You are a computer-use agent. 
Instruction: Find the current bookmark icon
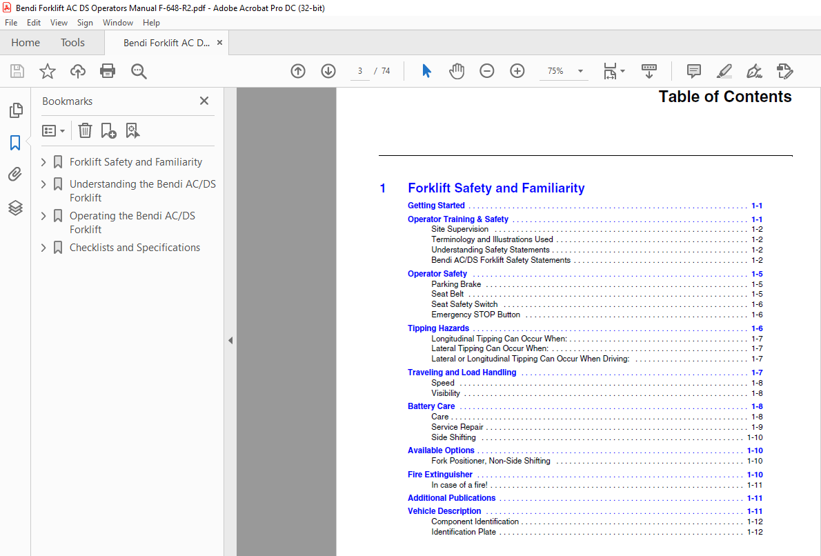132,130
